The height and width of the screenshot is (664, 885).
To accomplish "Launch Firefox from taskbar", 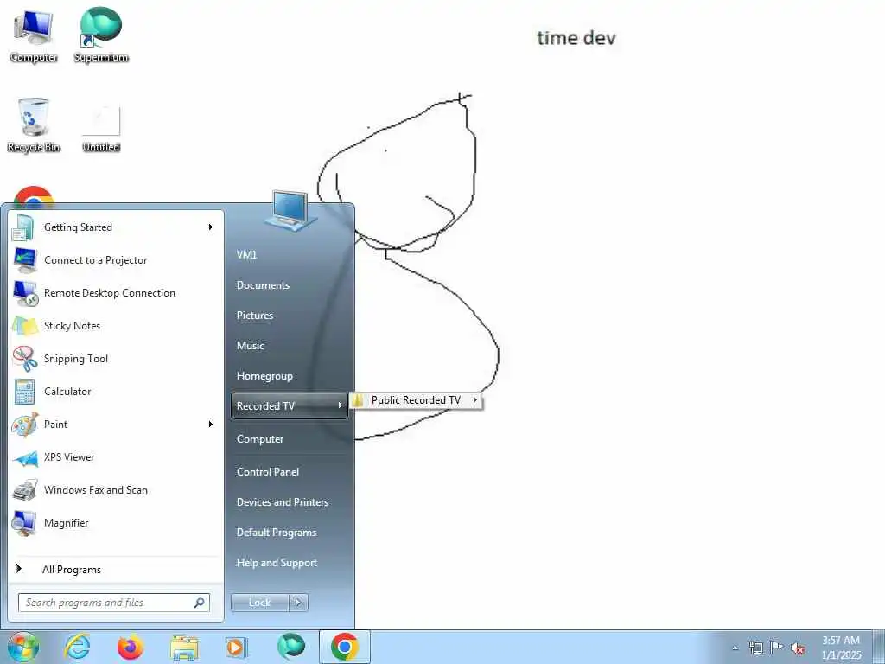I will [131, 647].
